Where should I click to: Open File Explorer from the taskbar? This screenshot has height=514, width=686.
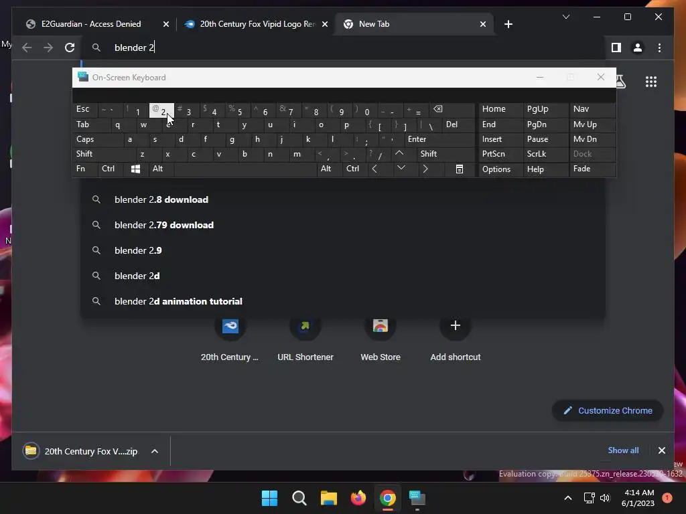(328, 498)
